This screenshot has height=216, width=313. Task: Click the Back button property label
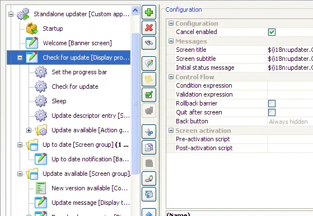point(192,121)
